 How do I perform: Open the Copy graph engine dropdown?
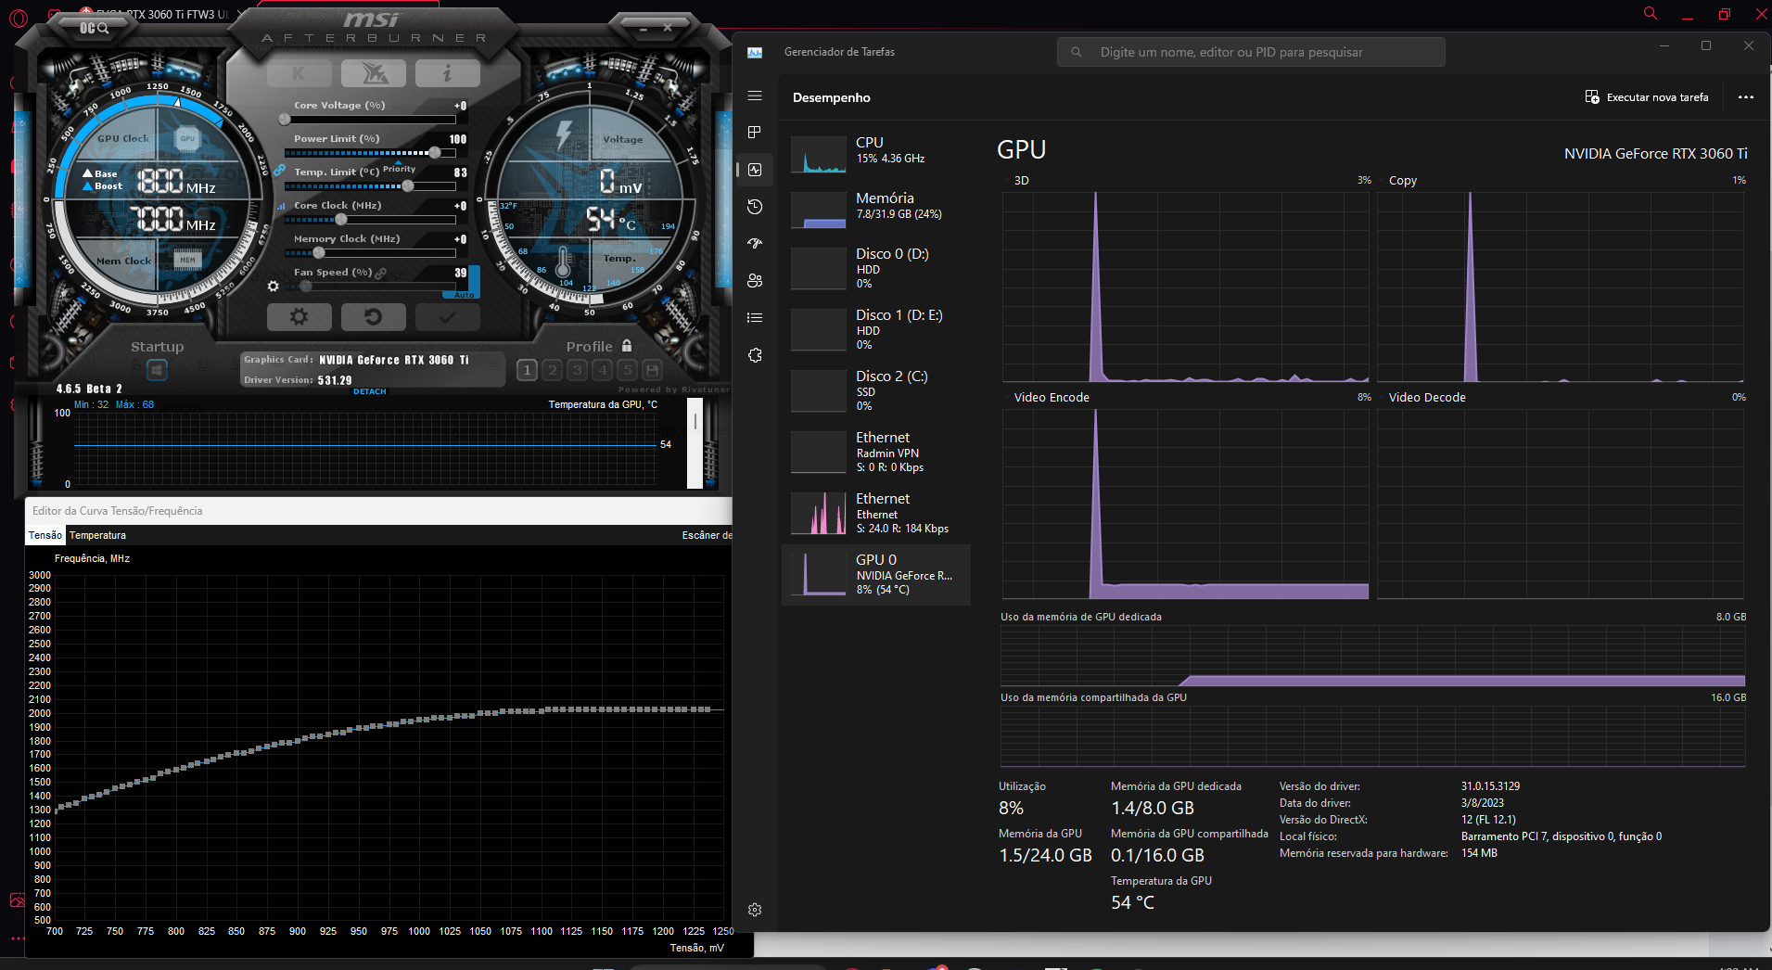(1397, 181)
